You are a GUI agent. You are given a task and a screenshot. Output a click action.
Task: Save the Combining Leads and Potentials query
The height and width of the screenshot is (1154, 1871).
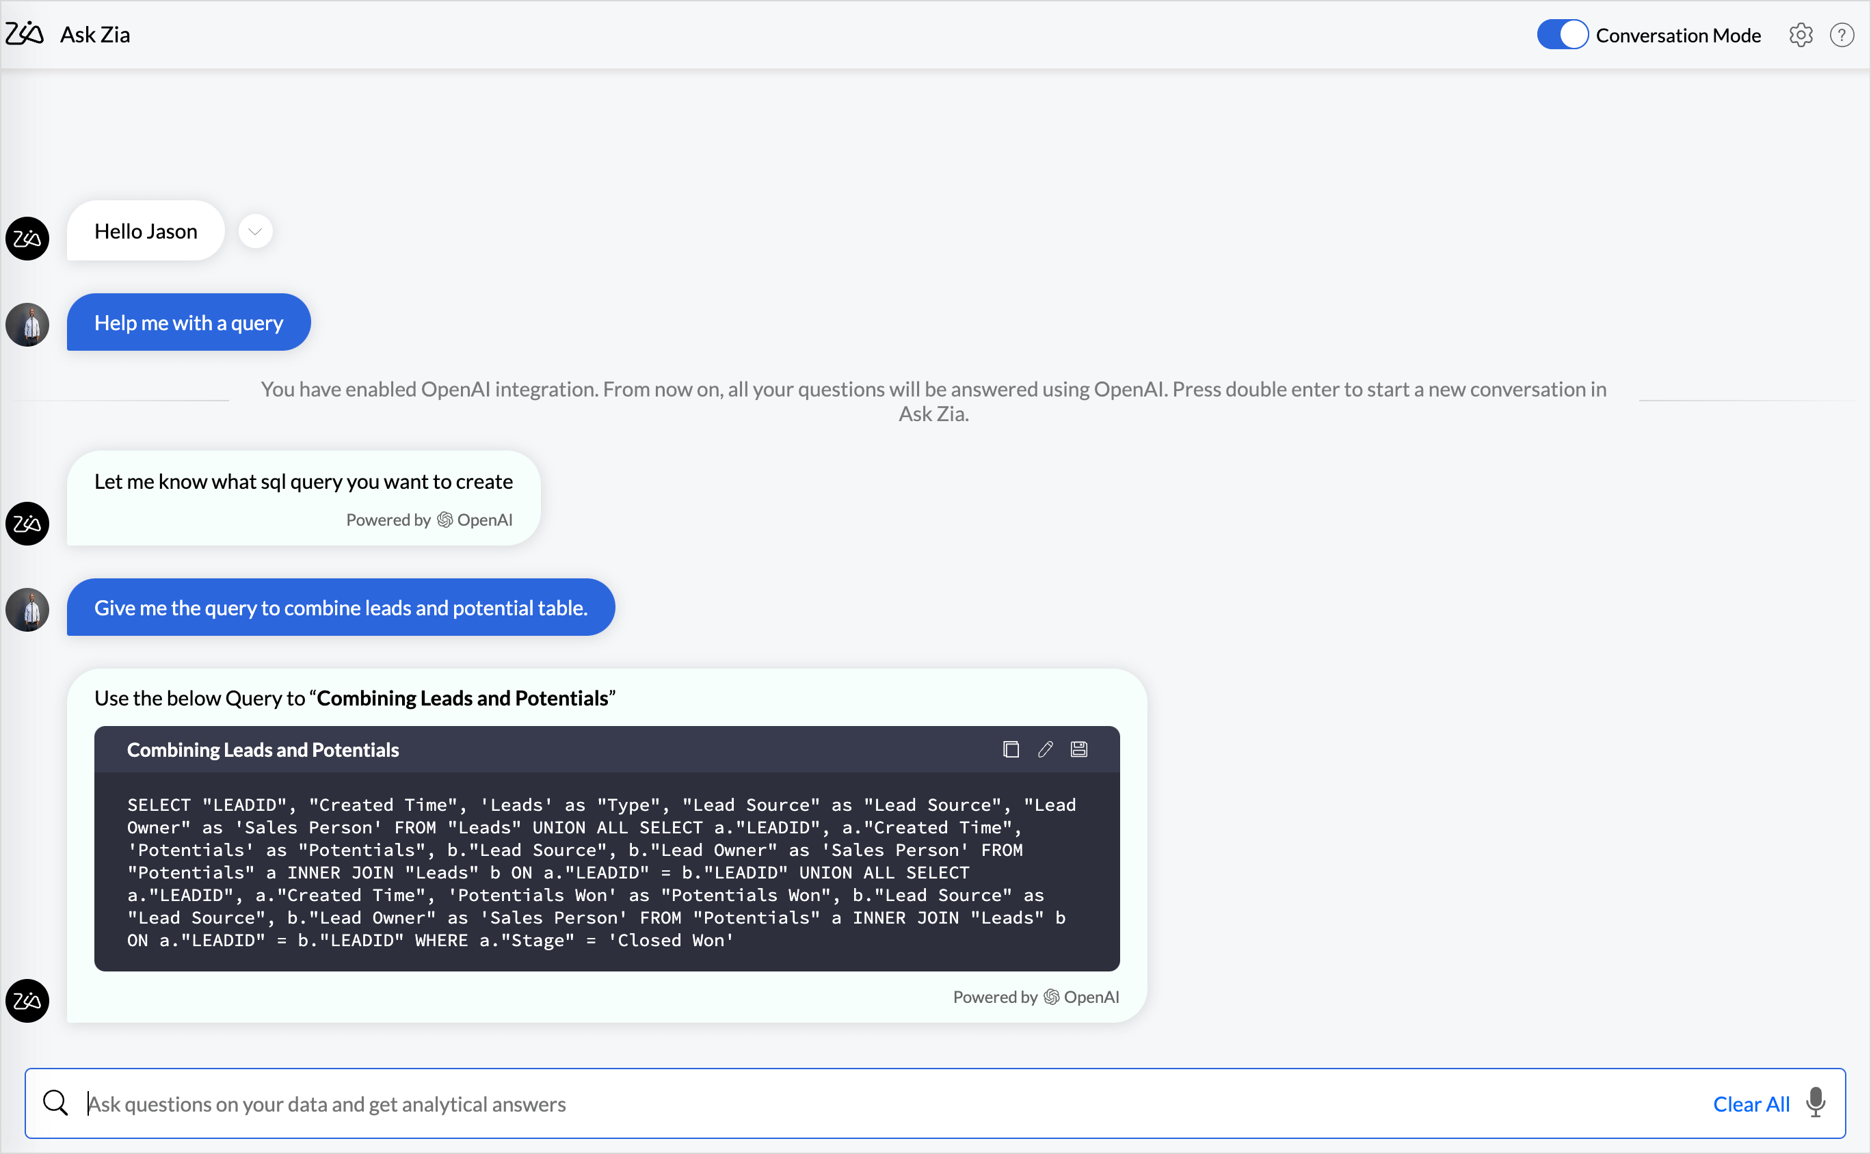(x=1078, y=749)
